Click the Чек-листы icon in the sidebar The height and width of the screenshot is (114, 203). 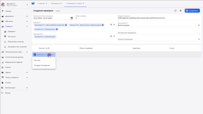click(5, 37)
